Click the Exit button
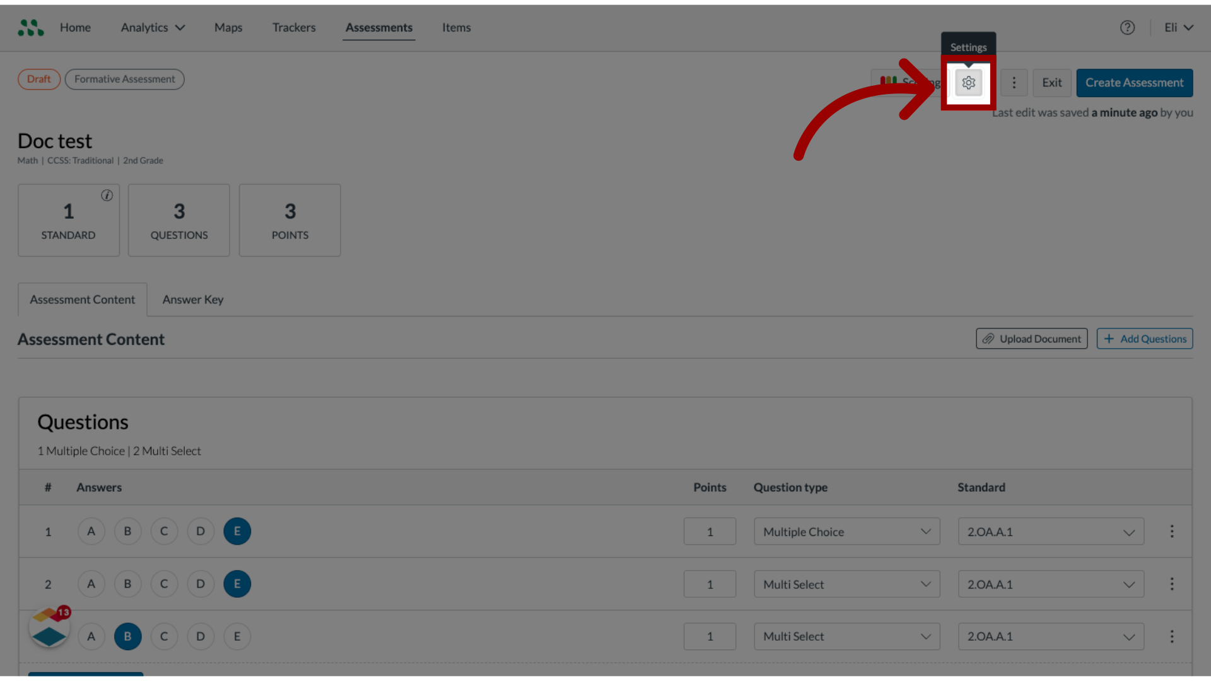The width and height of the screenshot is (1211, 681). [1052, 83]
